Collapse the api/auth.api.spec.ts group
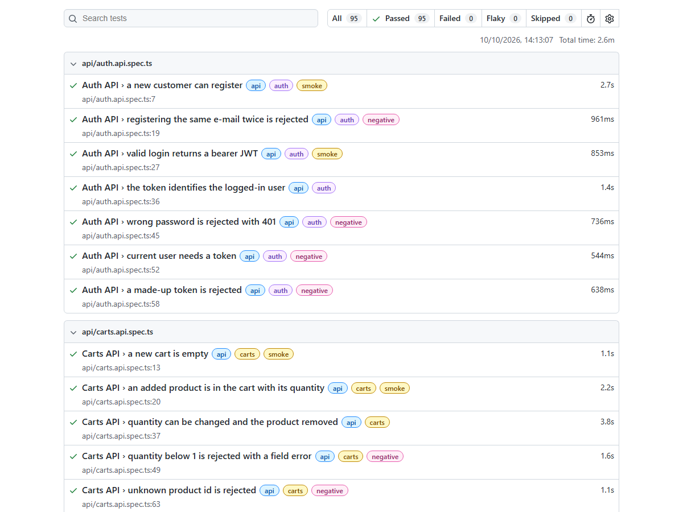 pyautogui.click(x=73, y=64)
